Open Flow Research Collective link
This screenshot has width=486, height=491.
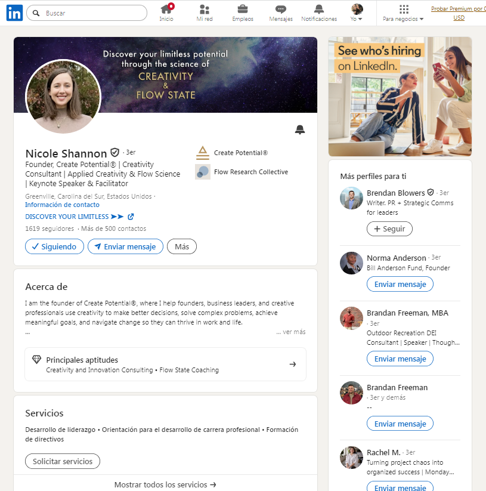251,172
